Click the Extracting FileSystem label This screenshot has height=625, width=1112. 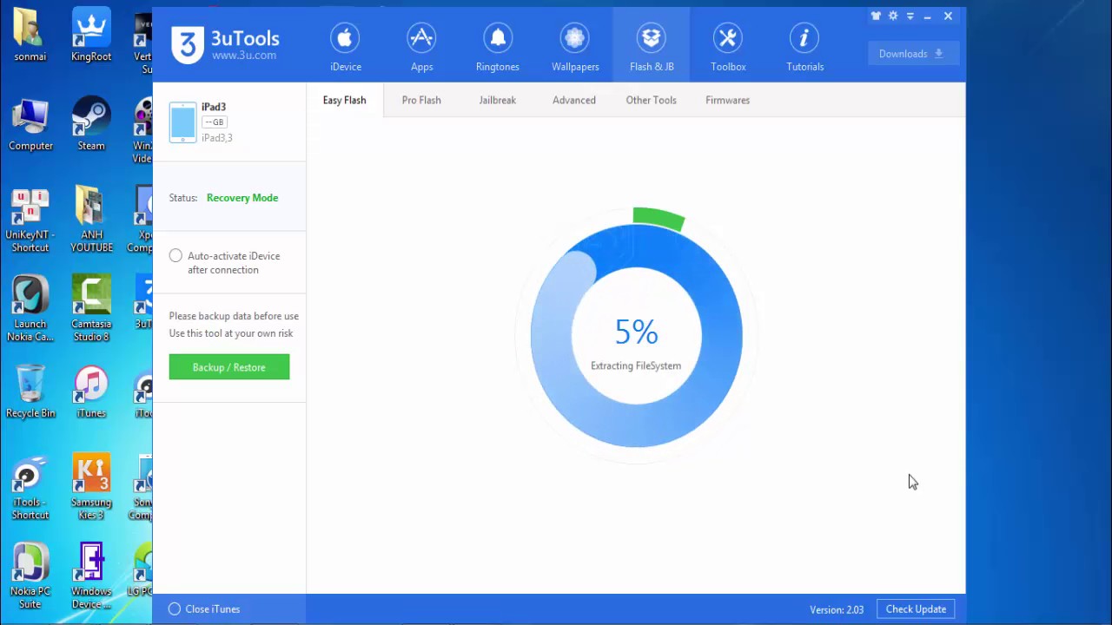click(x=636, y=366)
